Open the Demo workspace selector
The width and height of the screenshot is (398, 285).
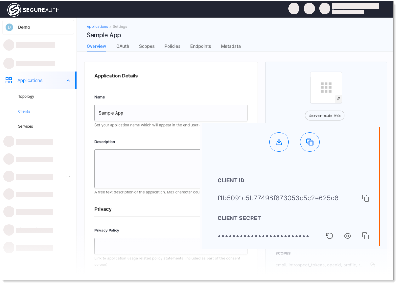[x=38, y=27]
